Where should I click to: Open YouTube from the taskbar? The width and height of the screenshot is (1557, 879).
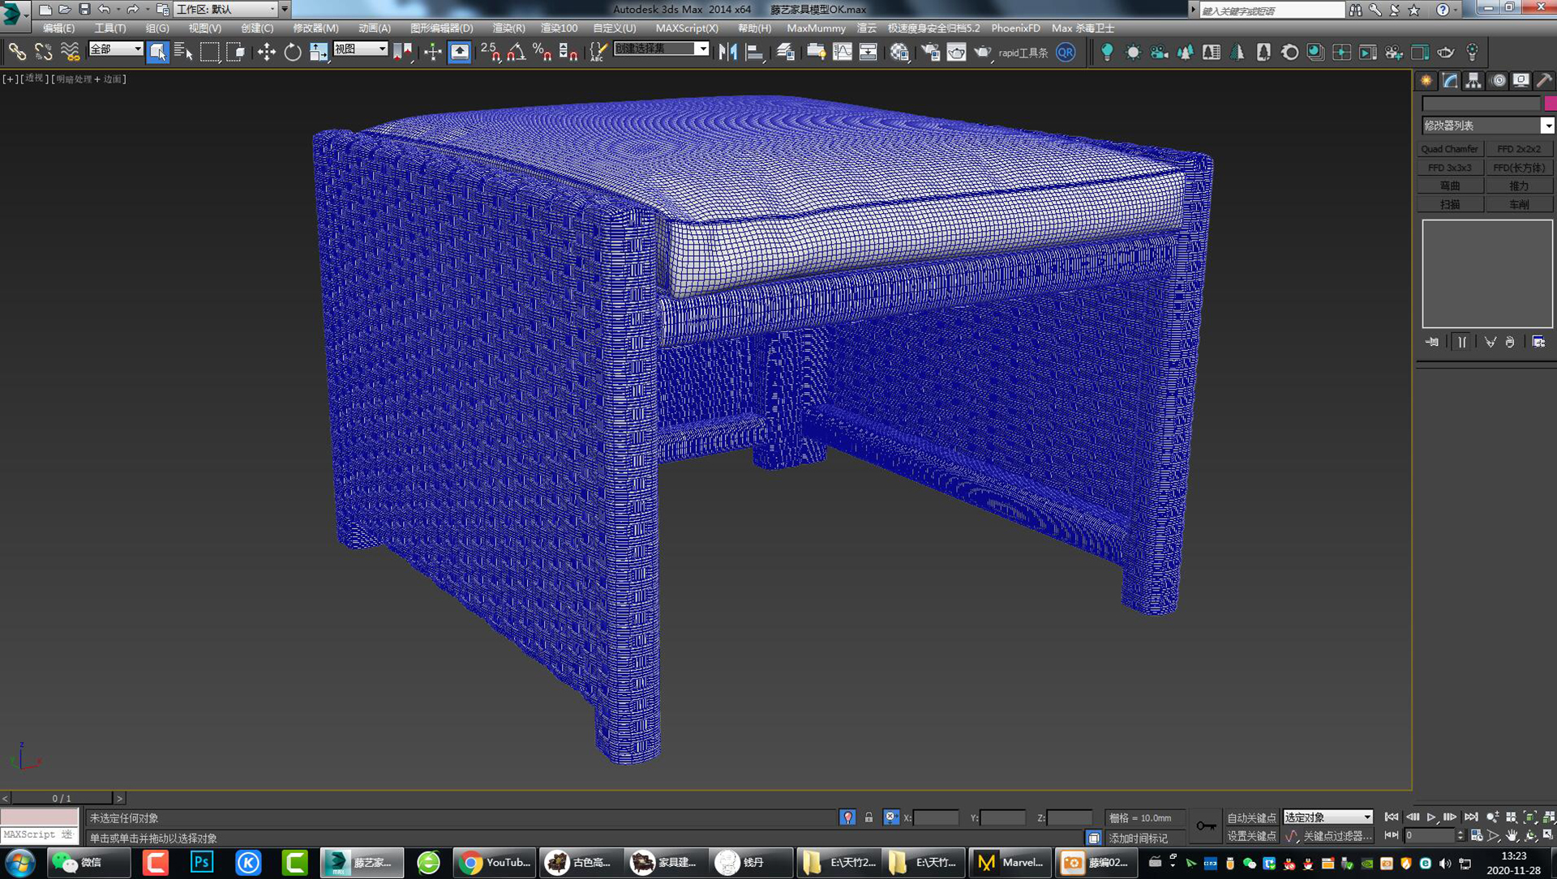click(x=495, y=862)
